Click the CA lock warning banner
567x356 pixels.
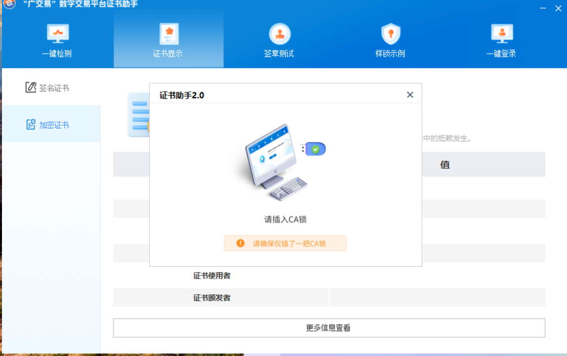tap(285, 243)
